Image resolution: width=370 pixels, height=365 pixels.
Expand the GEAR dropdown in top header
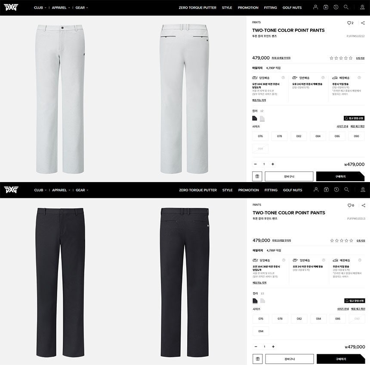coord(82,8)
